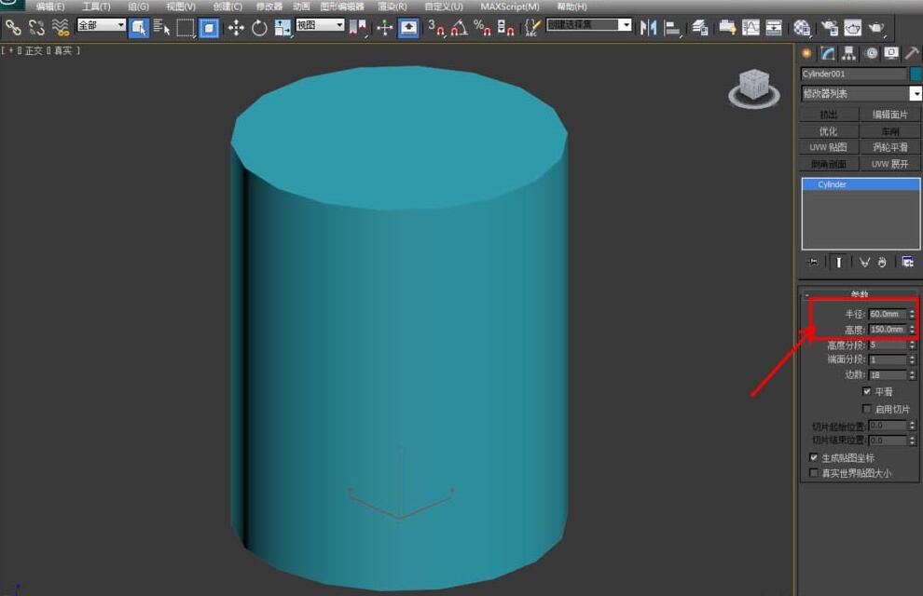Toggle the Angle Snap icon
The height and width of the screenshot is (596, 923).
pos(459,28)
